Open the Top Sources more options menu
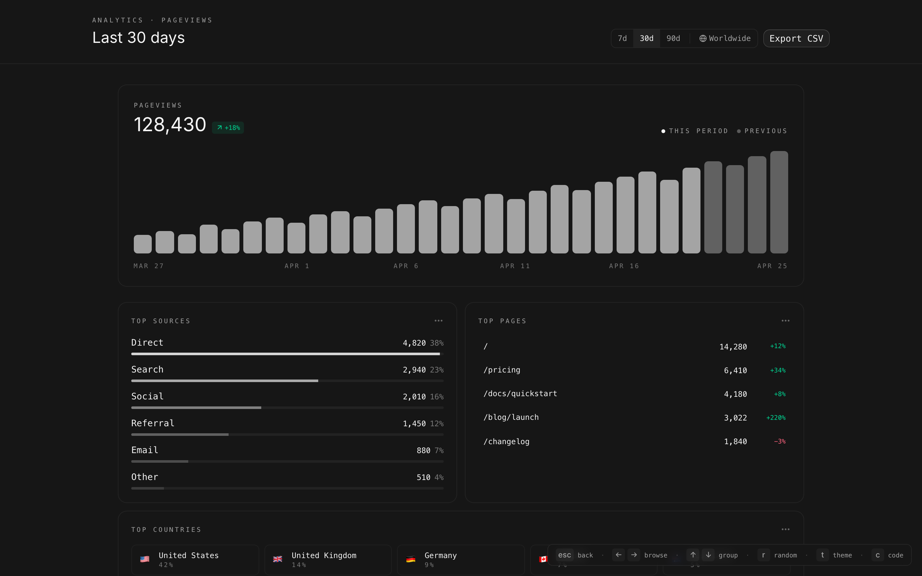Viewport: 922px width, 576px height. [439, 321]
